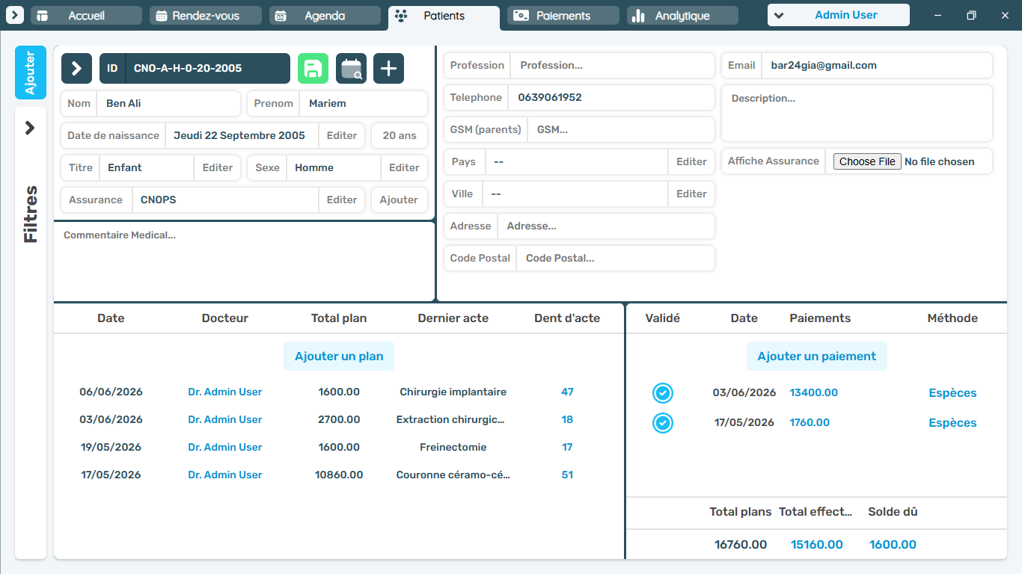Screen dimensions: 1022x574
Task: Click arrow icon left of patient ID
Action: 76,68
